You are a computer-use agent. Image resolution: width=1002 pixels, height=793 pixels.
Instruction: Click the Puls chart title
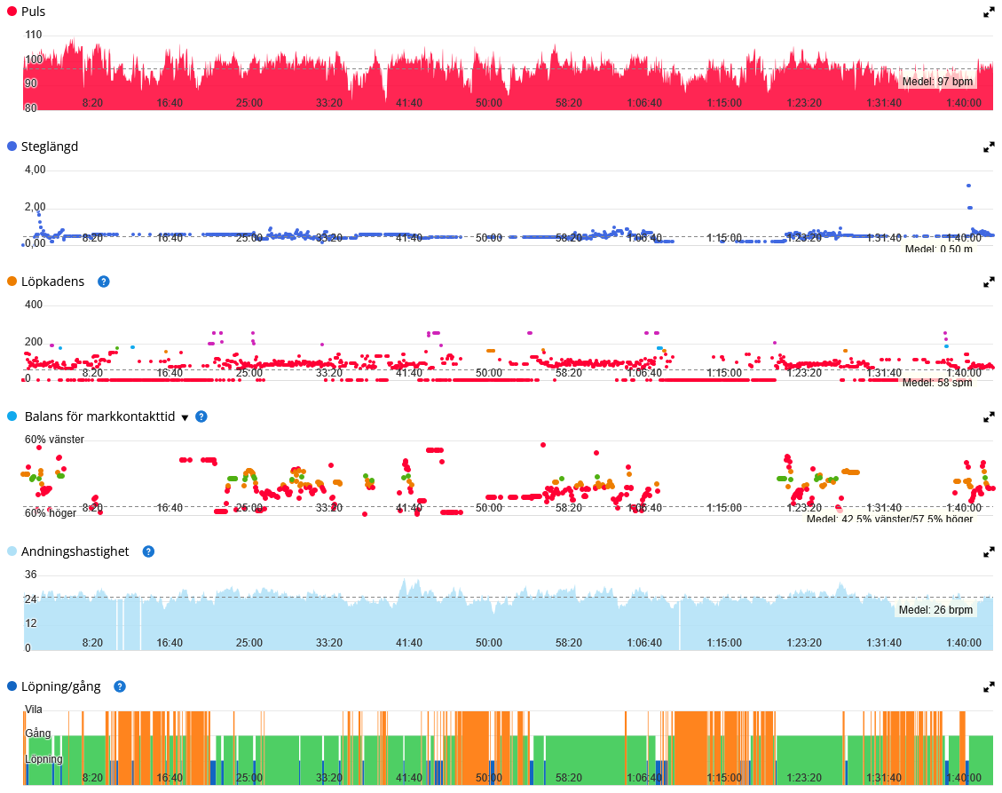(33, 12)
